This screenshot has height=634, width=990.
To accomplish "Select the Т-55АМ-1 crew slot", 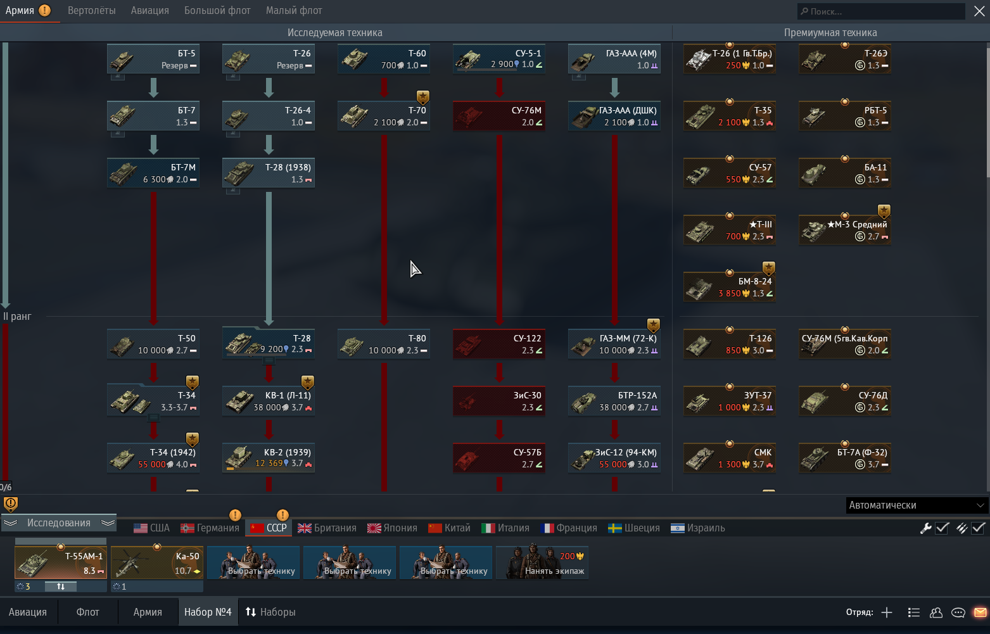I will pos(61,562).
